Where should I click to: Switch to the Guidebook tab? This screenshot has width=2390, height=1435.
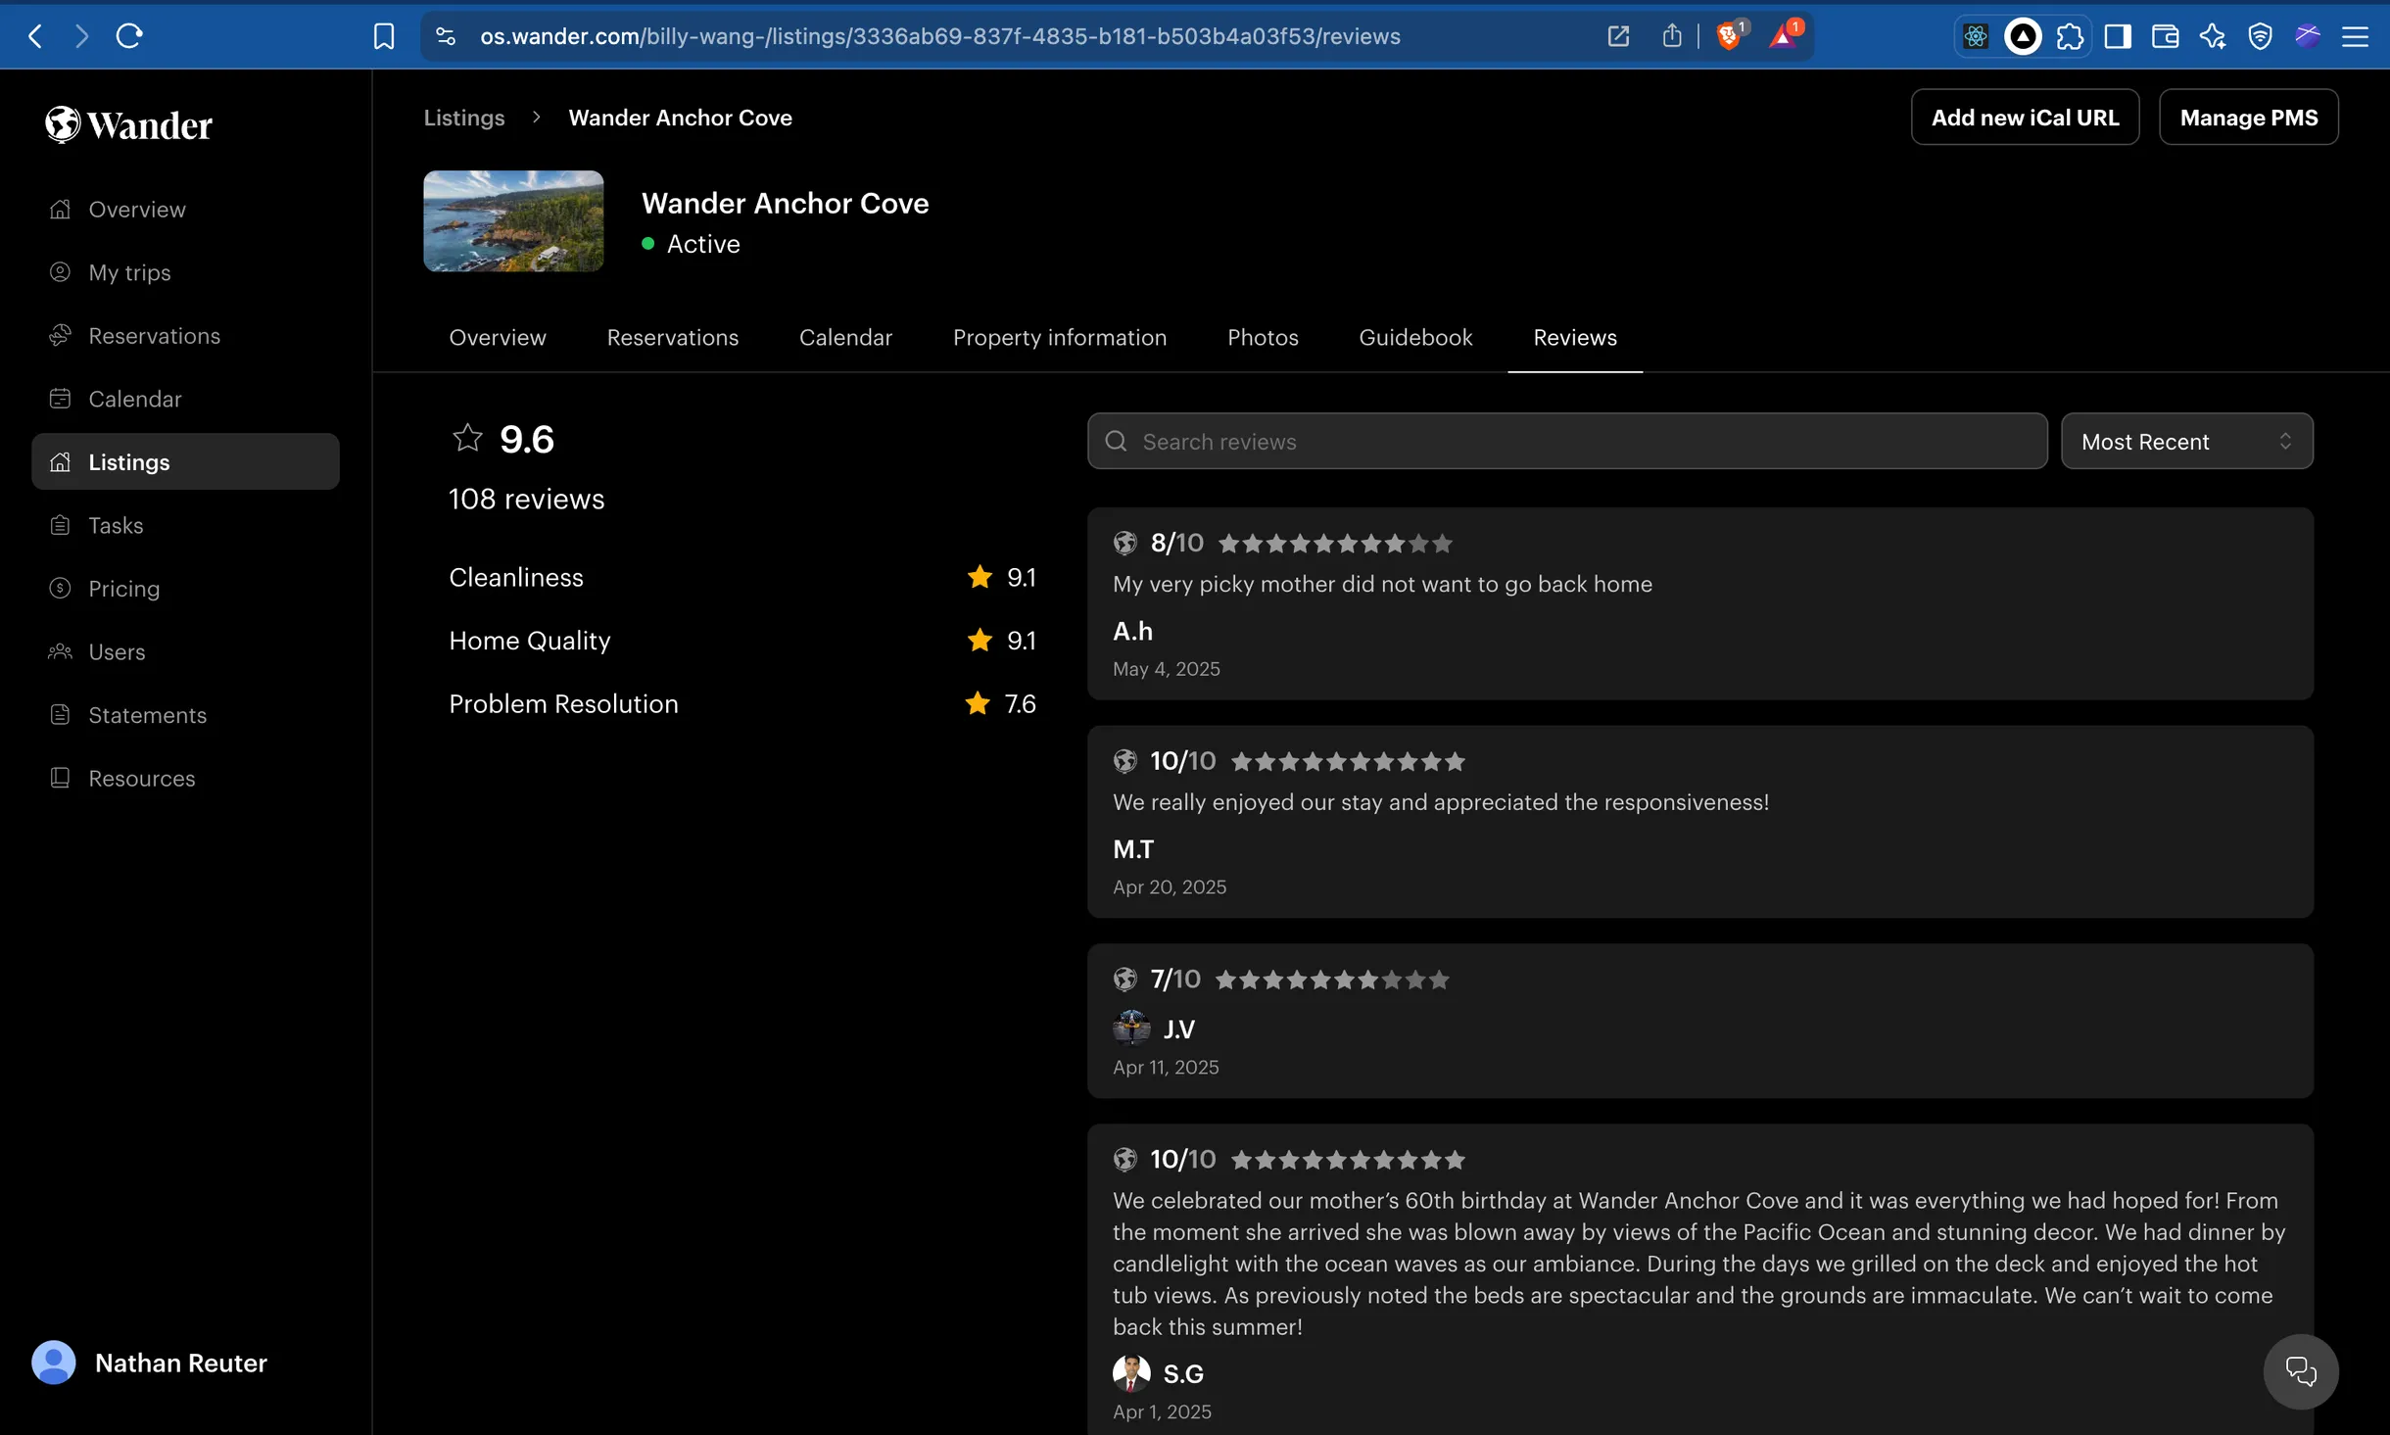click(x=1415, y=337)
